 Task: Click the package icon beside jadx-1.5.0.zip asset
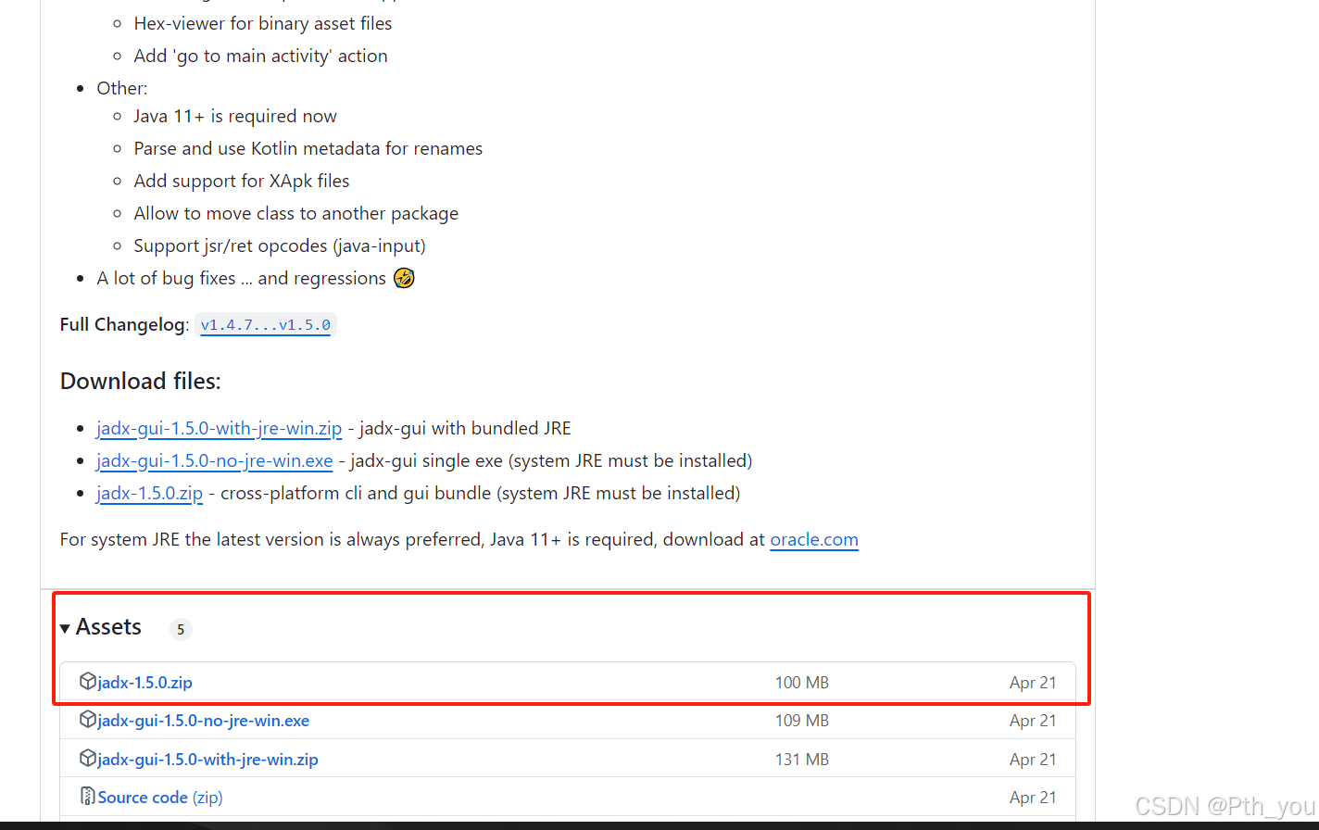coord(88,682)
